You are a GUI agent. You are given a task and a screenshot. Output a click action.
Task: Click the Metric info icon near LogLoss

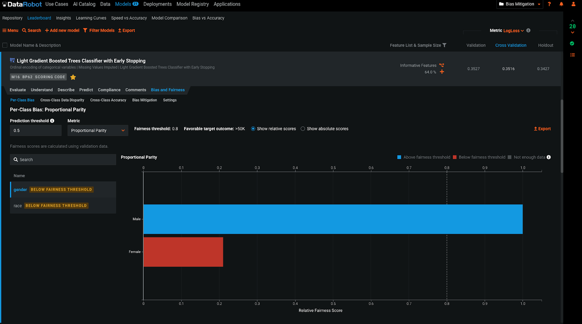coord(528,31)
